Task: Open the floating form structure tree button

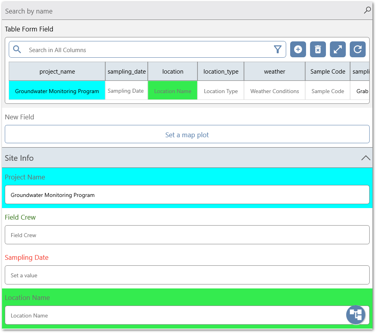Action: click(356, 315)
